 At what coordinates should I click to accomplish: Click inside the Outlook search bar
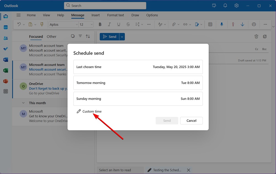click(x=105, y=6)
